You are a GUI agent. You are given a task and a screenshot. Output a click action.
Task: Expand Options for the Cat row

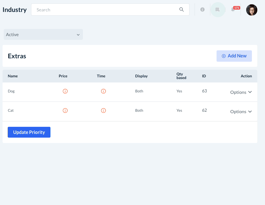click(x=241, y=111)
